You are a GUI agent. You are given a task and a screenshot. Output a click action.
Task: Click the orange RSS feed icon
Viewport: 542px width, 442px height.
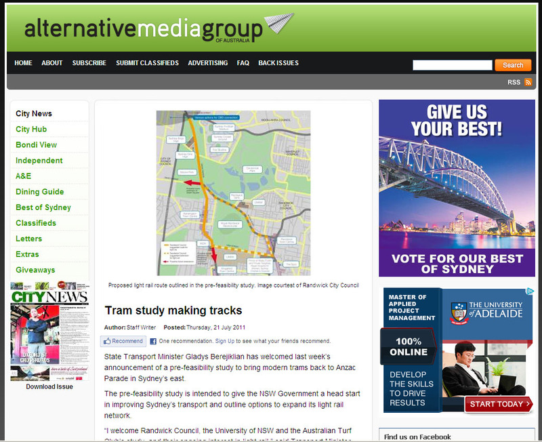pos(528,82)
